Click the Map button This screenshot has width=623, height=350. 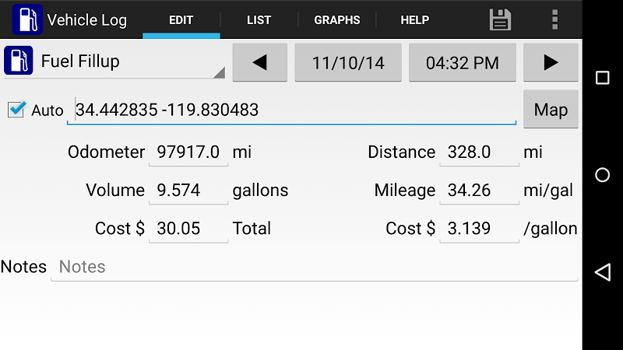pyautogui.click(x=551, y=110)
